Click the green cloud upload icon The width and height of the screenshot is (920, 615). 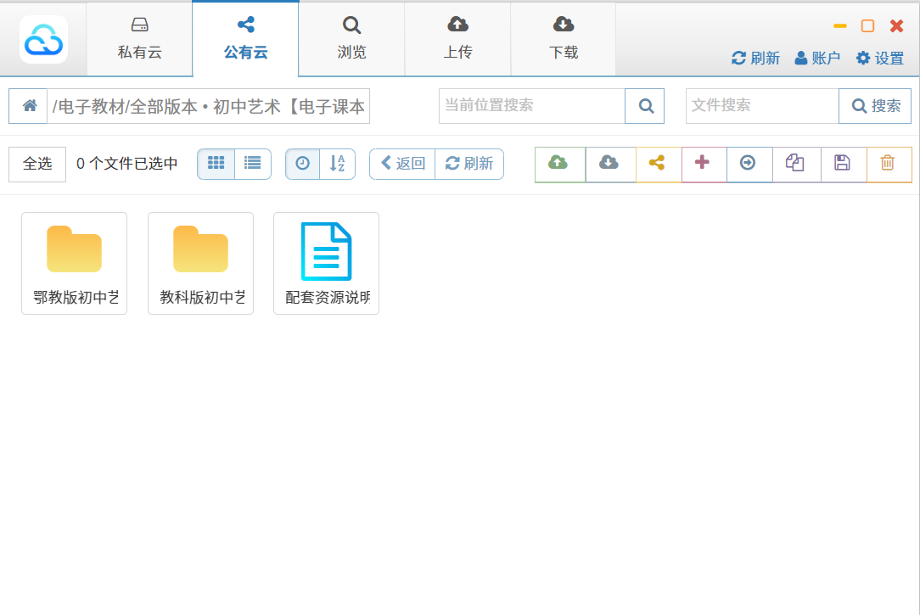[560, 165]
